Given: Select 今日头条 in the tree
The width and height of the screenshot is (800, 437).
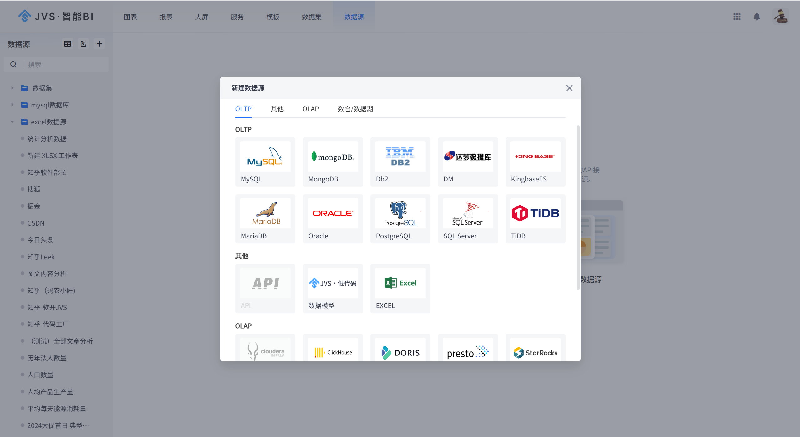Looking at the screenshot, I should tap(40, 240).
